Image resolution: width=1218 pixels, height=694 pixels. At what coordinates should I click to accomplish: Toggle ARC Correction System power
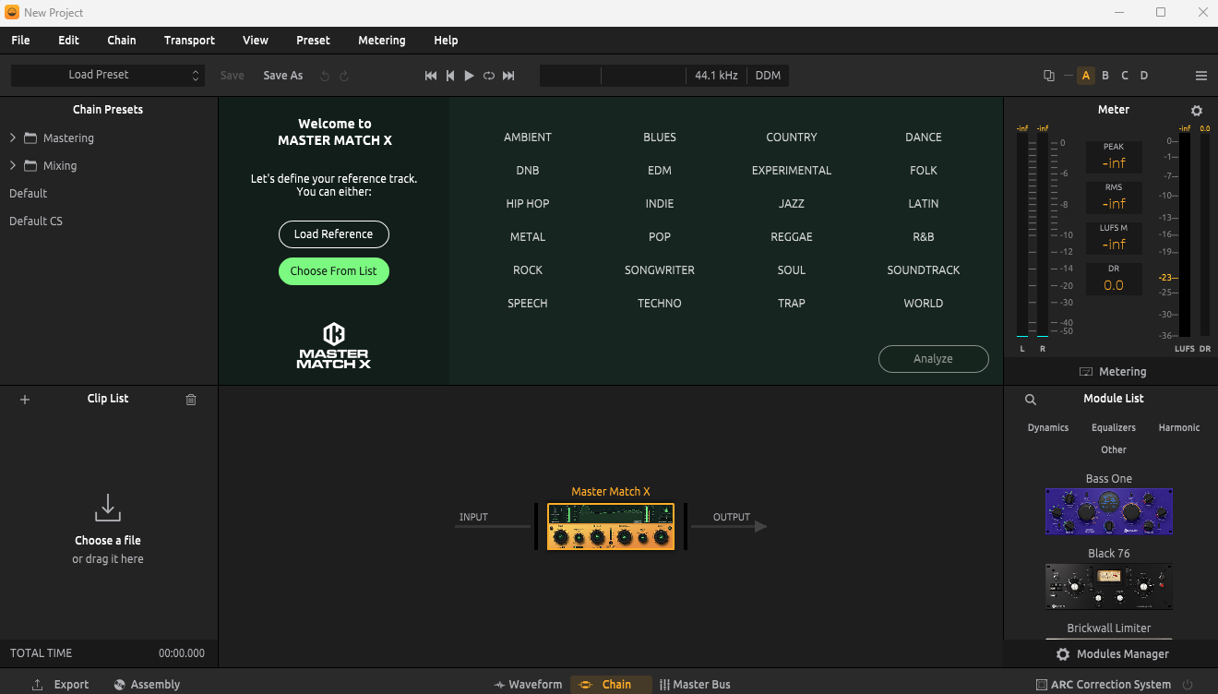coord(1188,685)
